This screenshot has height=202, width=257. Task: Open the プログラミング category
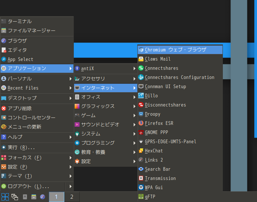(106, 143)
